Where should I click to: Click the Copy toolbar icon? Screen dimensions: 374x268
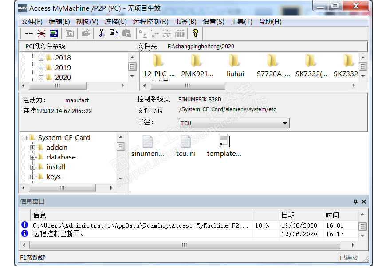tap(114, 33)
